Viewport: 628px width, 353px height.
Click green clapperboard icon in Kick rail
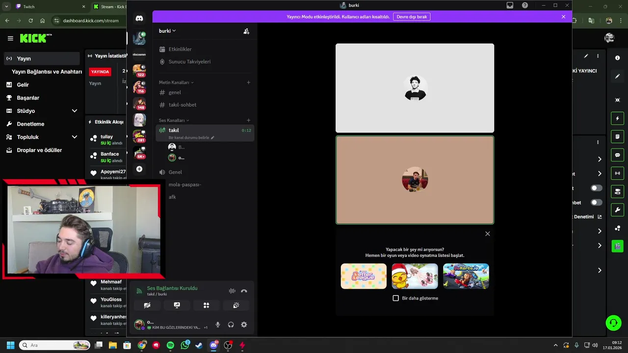617,246
